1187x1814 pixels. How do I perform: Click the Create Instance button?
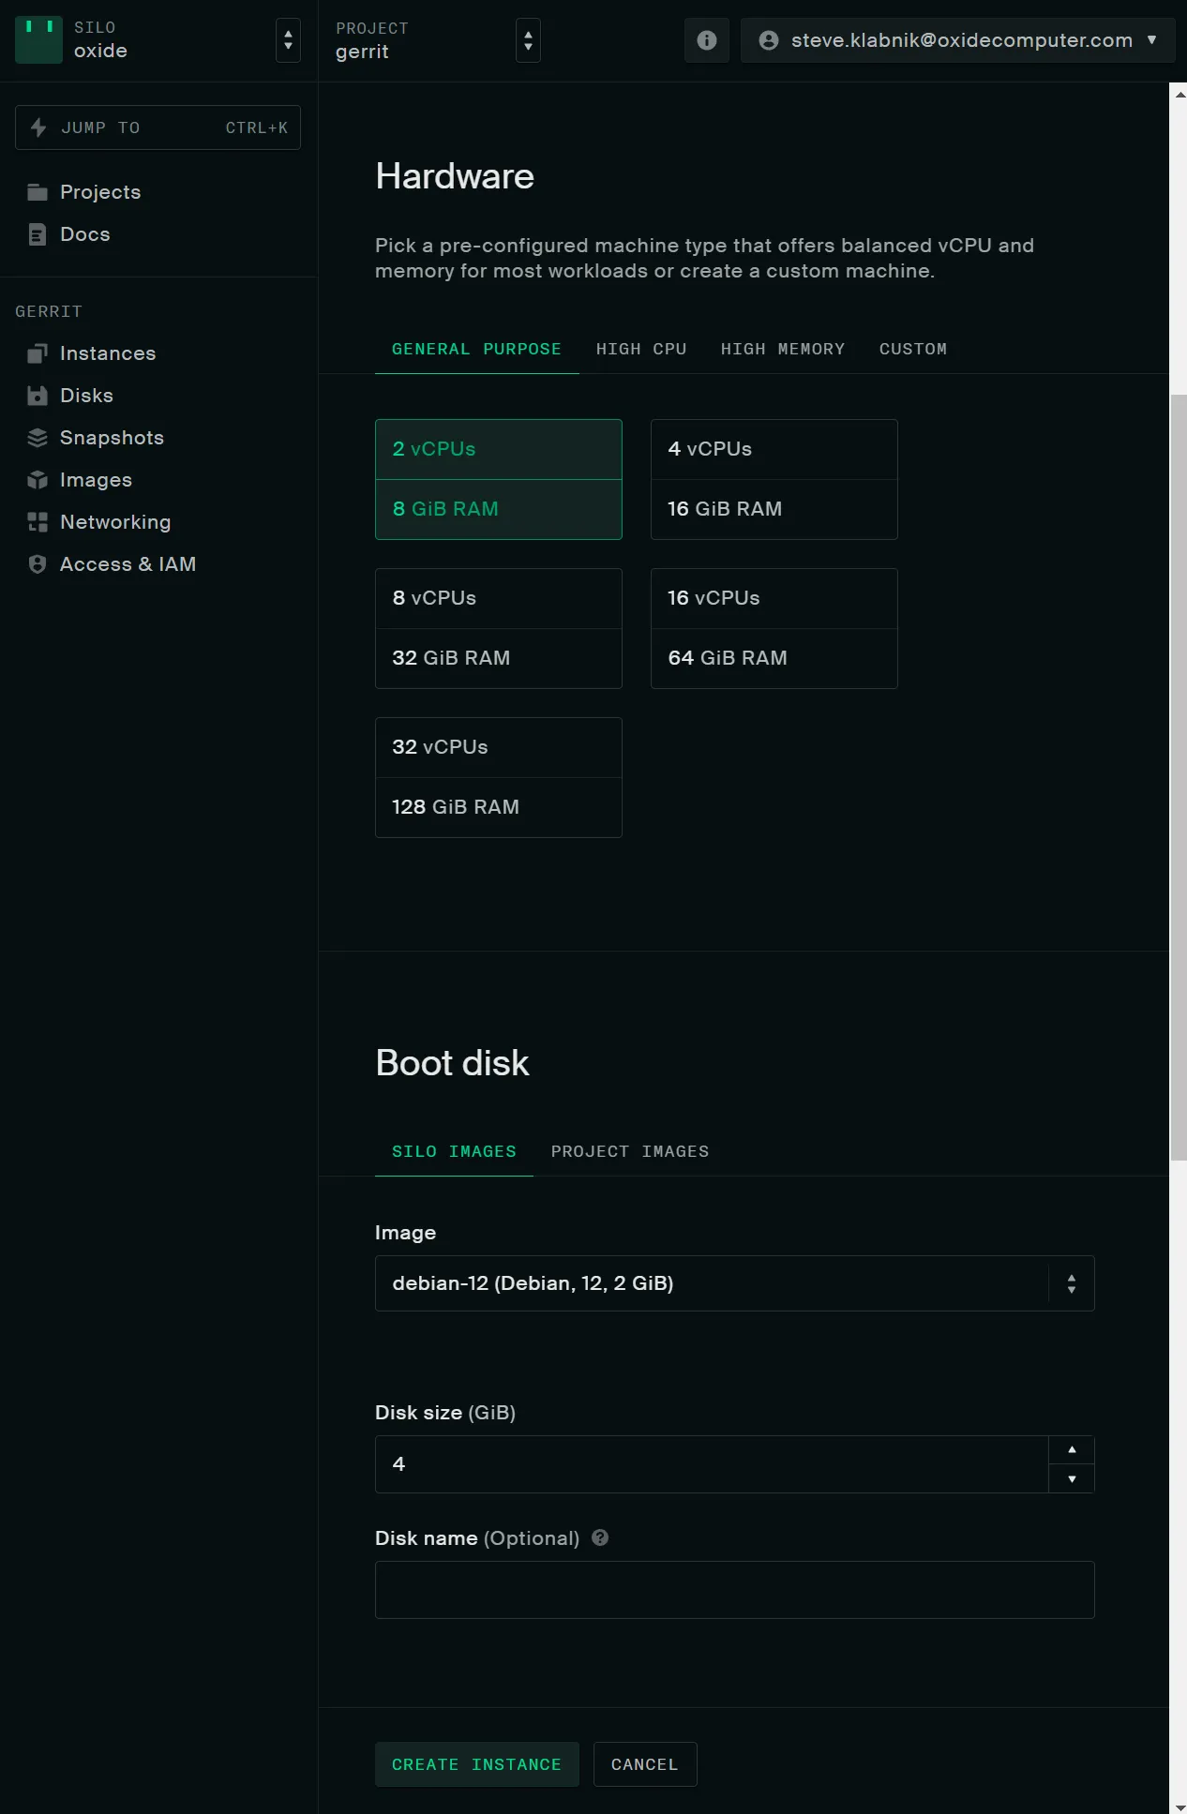pos(476,1764)
